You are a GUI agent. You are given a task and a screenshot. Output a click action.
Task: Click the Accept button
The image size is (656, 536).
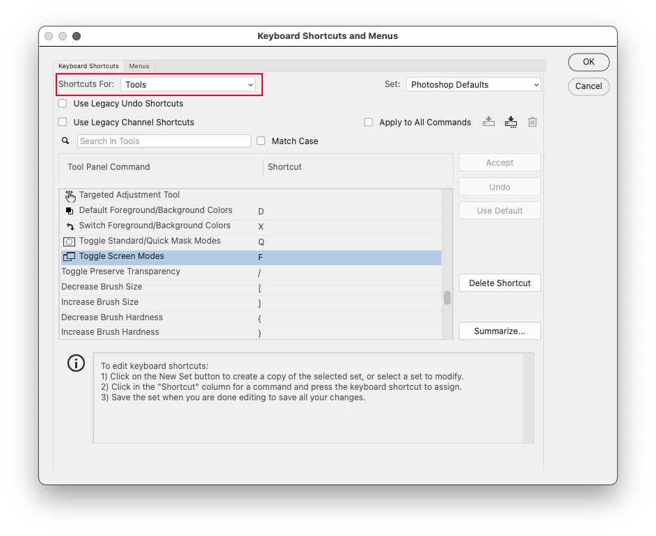(x=499, y=162)
